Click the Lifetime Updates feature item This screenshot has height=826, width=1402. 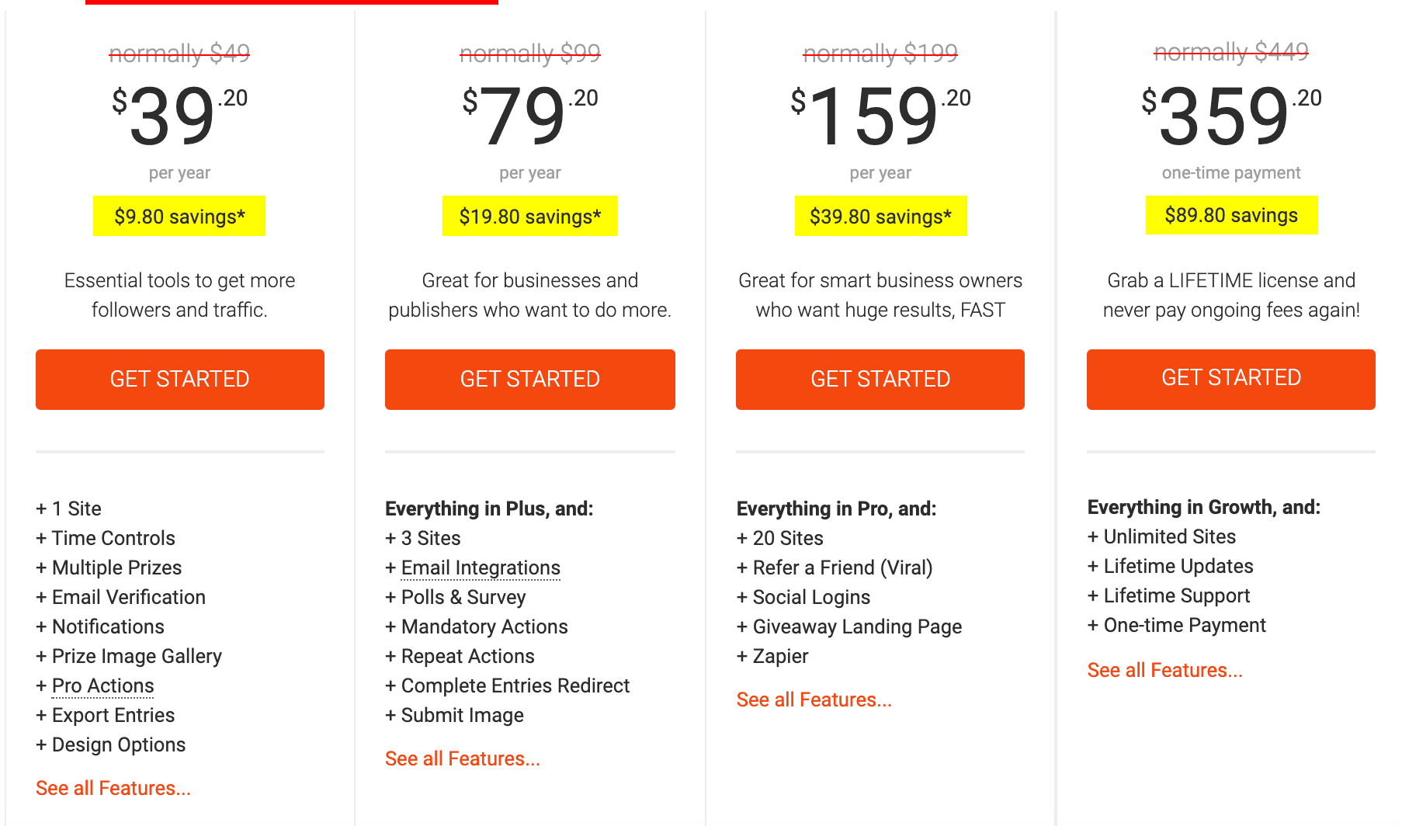coord(1178,566)
